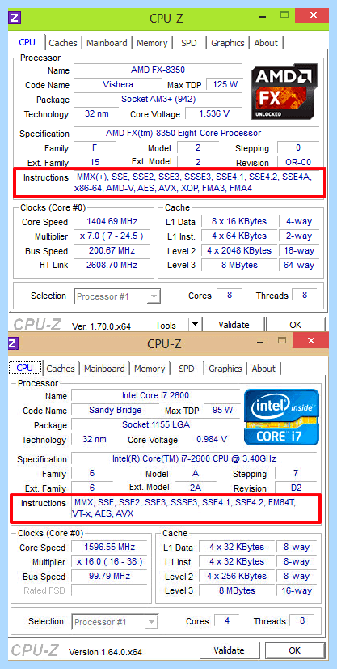Click the Intel Core i7 logo
Screen dimensions: 337x669
tap(282, 417)
